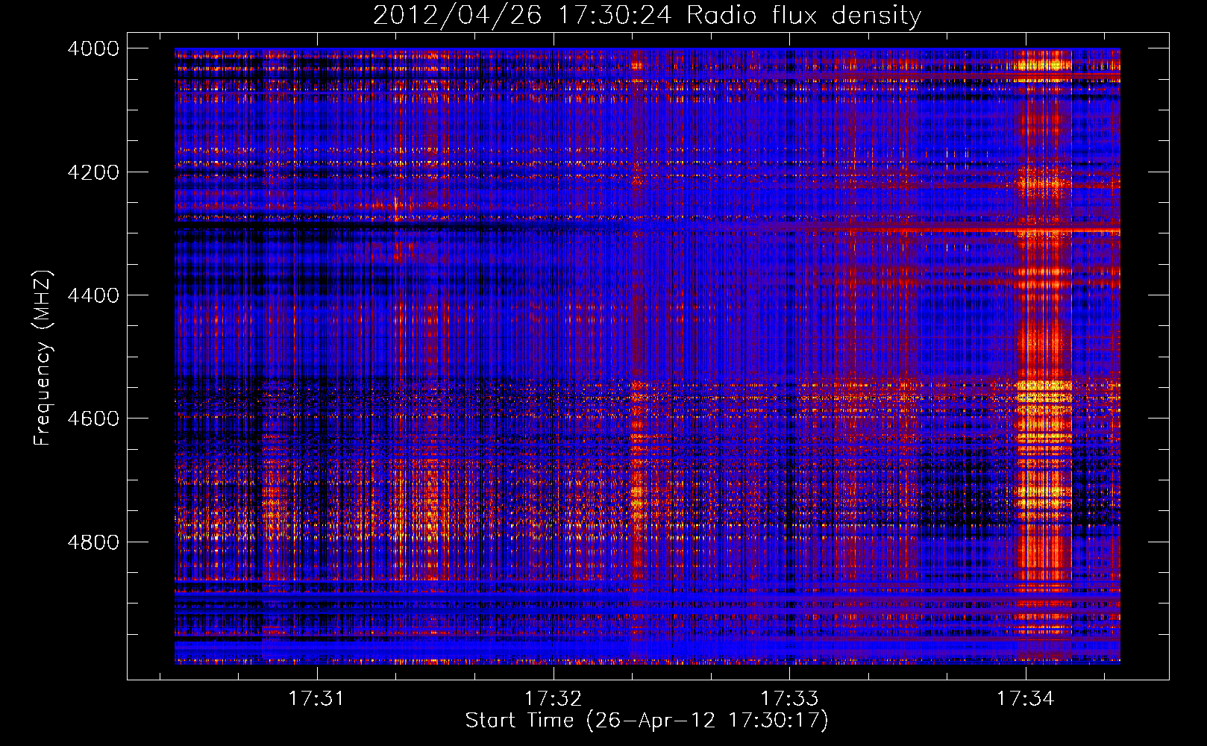The width and height of the screenshot is (1207, 746).
Task: Click the plot title '2012/04/26 17:30:24 Radio flux density'
Action: [647, 15]
